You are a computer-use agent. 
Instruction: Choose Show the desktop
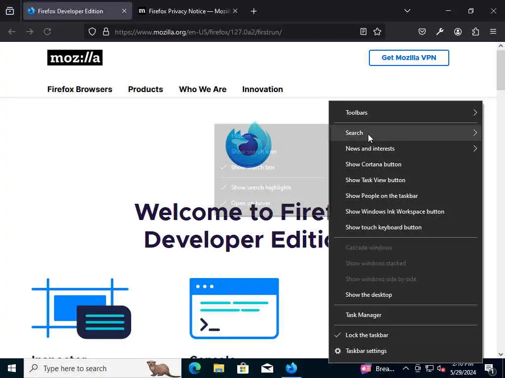(x=405, y=295)
